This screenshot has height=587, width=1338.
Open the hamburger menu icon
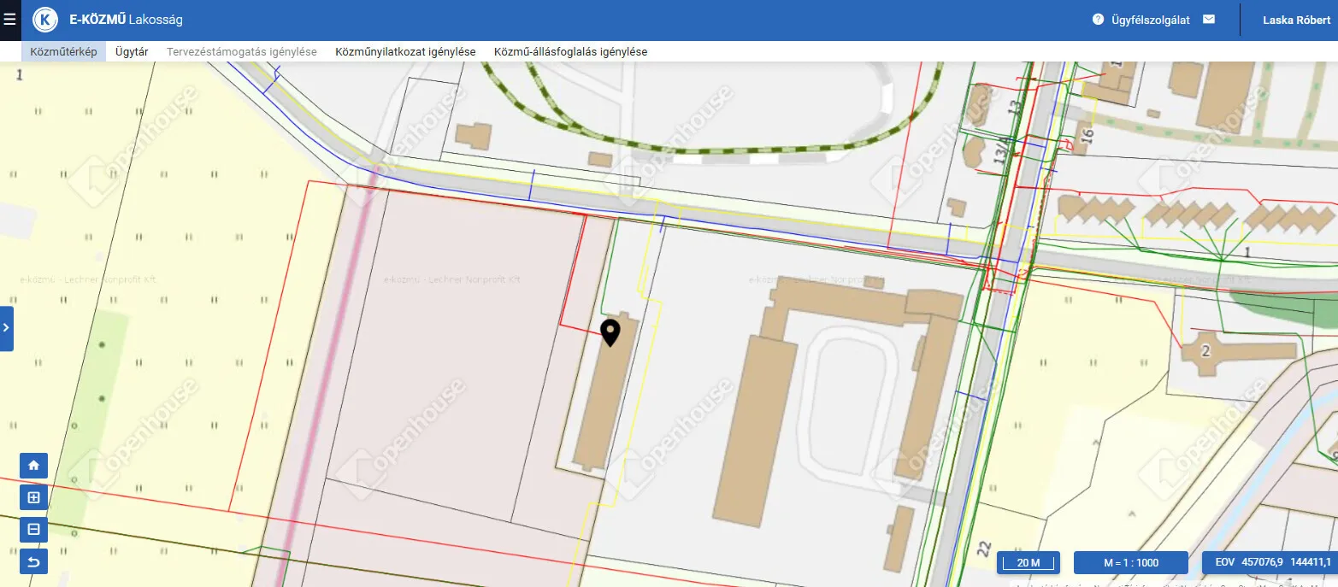pyautogui.click(x=9, y=20)
